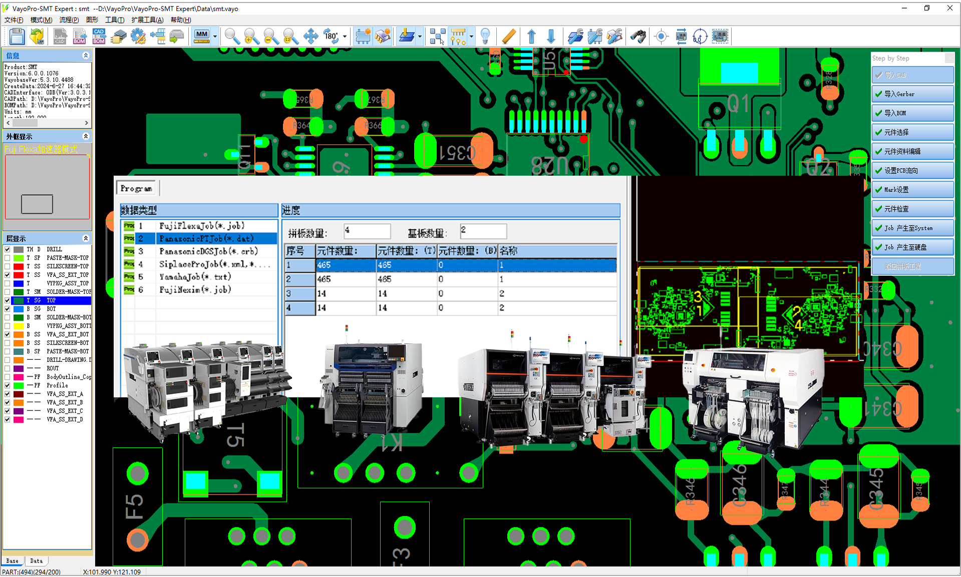Image resolution: width=961 pixels, height=577 pixels.
Task: Click the 返回拼板工程 button
Action: coord(912,266)
